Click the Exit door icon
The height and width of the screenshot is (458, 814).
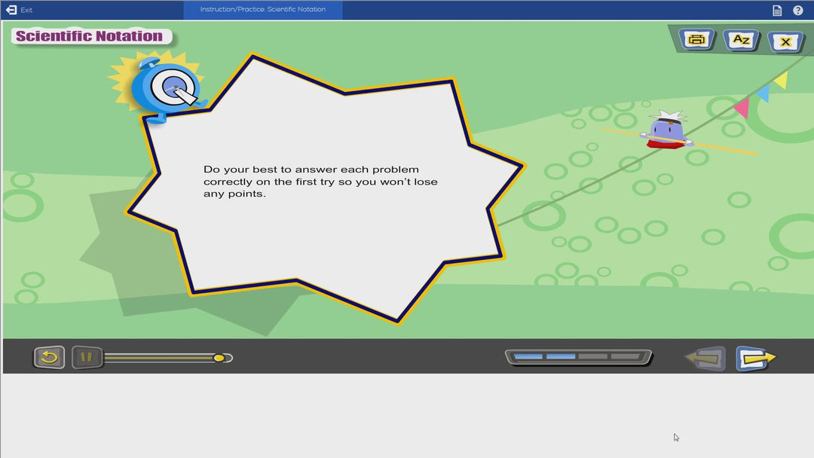(11, 10)
